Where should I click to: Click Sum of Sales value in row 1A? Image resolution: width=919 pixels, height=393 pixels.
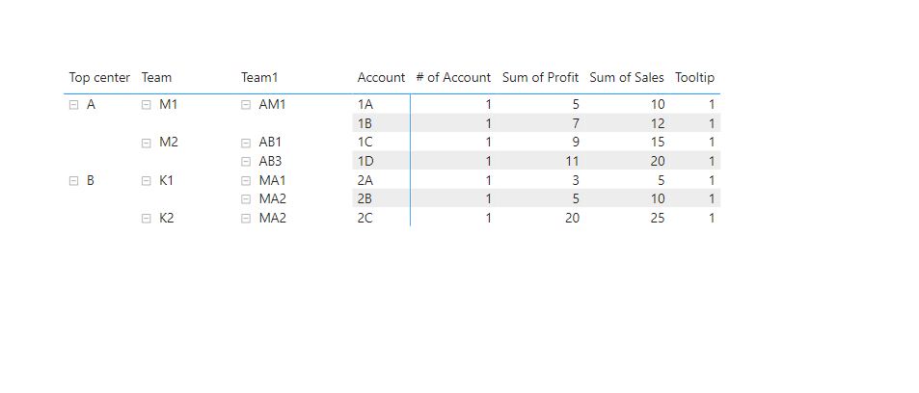click(658, 105)
